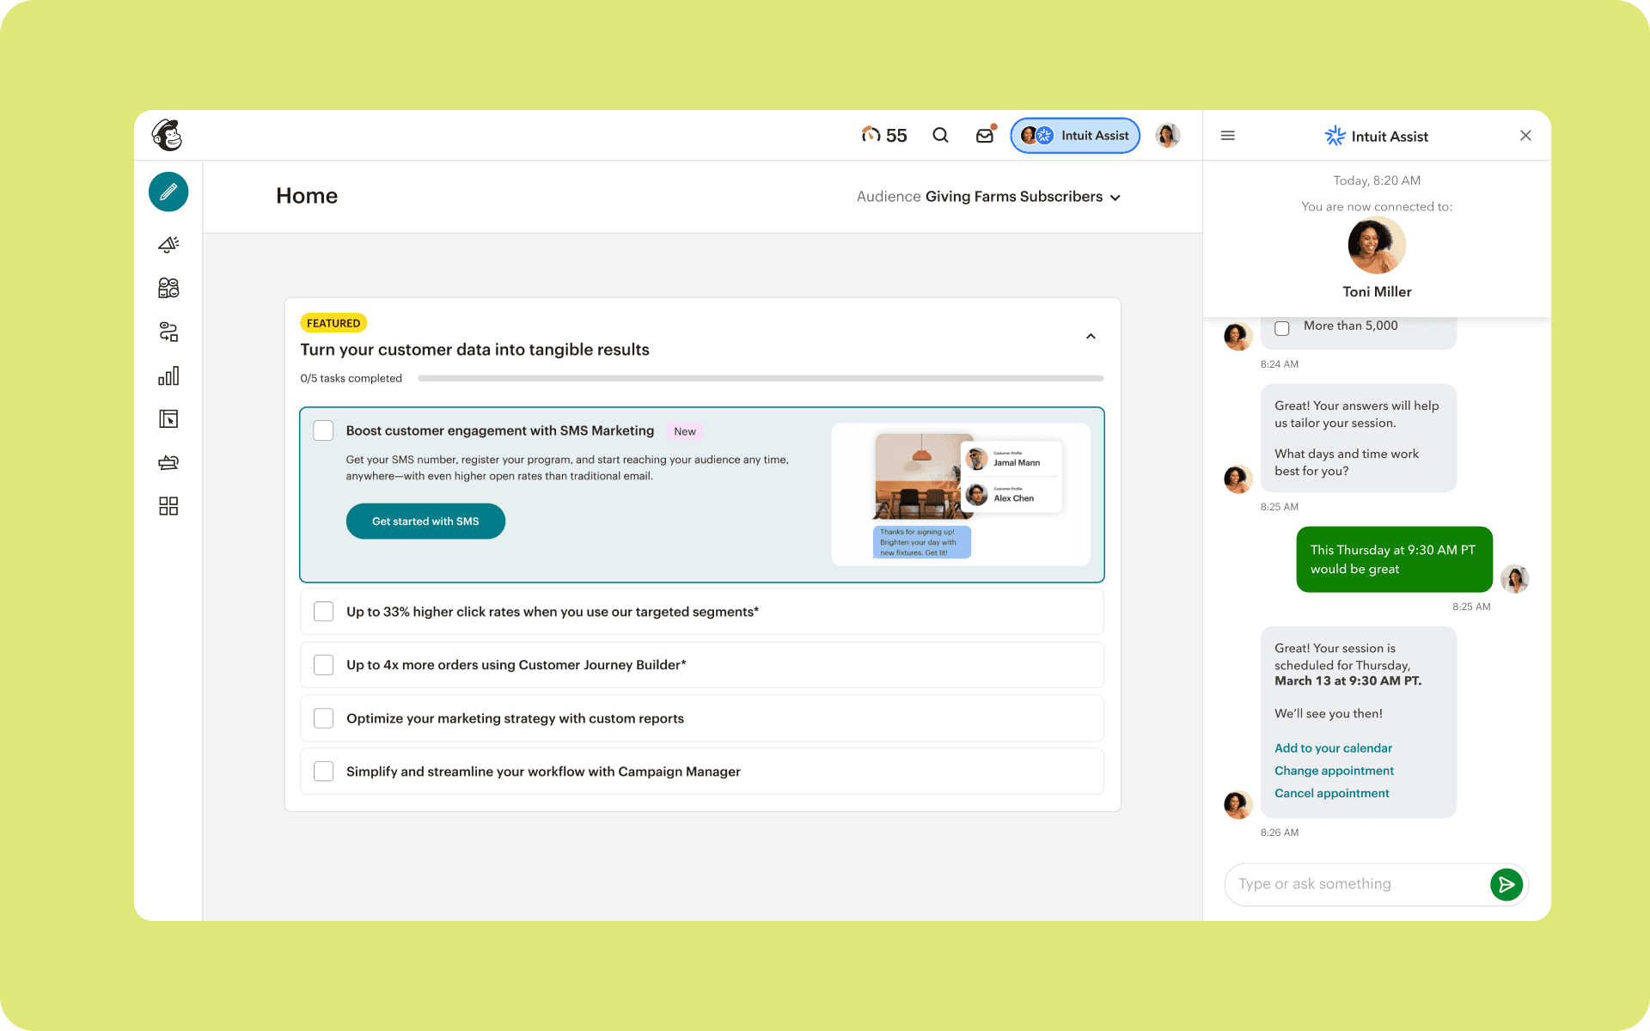The height and width of the screenshot is (1031, 1650).
Task: Click the tasks completed progress bar
Action: point(760,378)
